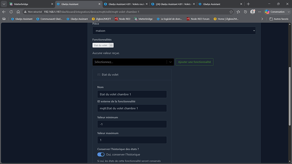Image resolution: width=292 pixels, height=164 pixels.
Task: Open browser settings and more menu
Action: pyautogui.click(x=259, y=12)
